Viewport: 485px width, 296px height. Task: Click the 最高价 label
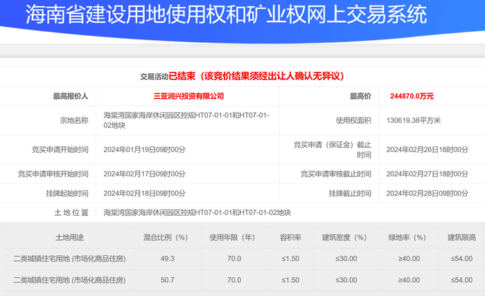tap(360, 96)
